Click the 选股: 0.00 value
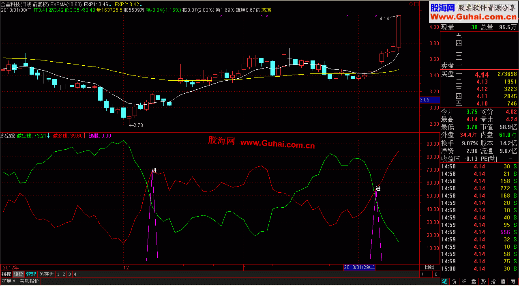The height and width of the screenshot is (286, 519). point(100,136)
